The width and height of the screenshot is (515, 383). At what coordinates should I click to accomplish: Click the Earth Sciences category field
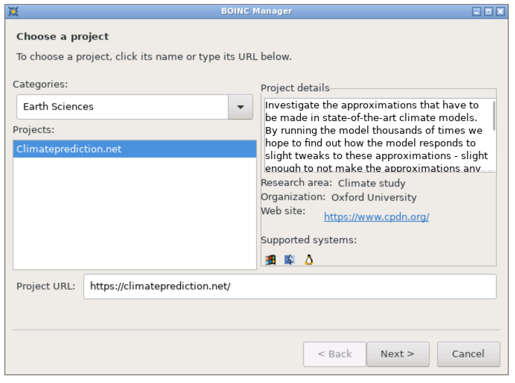(123, 107)
